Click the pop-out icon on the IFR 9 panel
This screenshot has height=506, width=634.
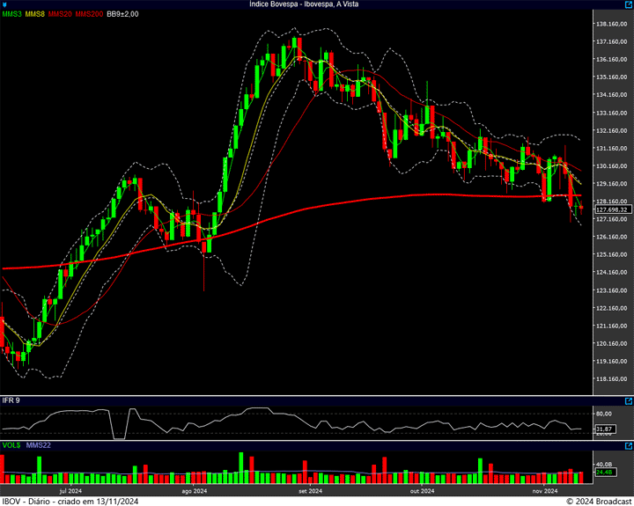click(x=627, y=400)
